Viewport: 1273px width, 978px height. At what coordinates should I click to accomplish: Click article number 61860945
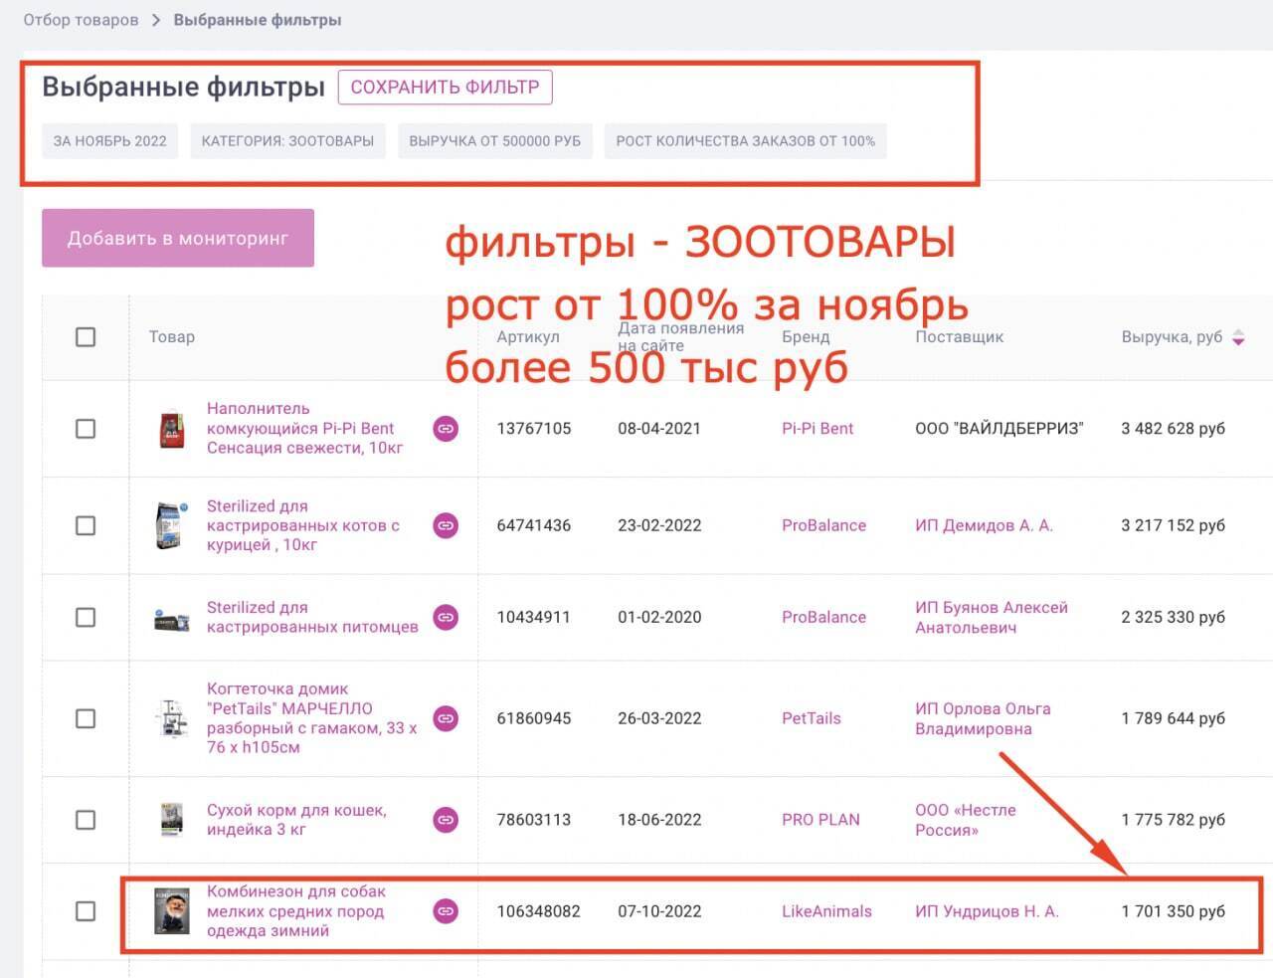point(534,718)
